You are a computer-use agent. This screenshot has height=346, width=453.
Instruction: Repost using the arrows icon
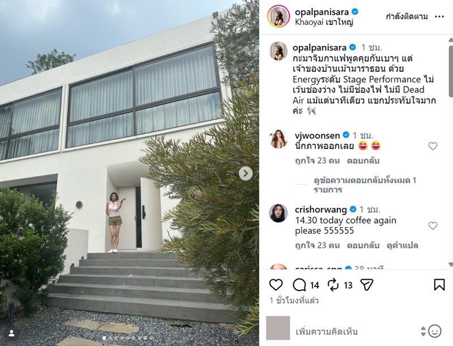point(333,285)
